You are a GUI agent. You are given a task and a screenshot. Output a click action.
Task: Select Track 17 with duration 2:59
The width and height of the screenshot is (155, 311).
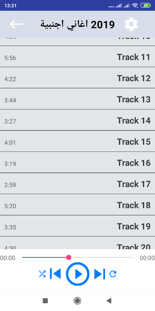click(77, 183)
